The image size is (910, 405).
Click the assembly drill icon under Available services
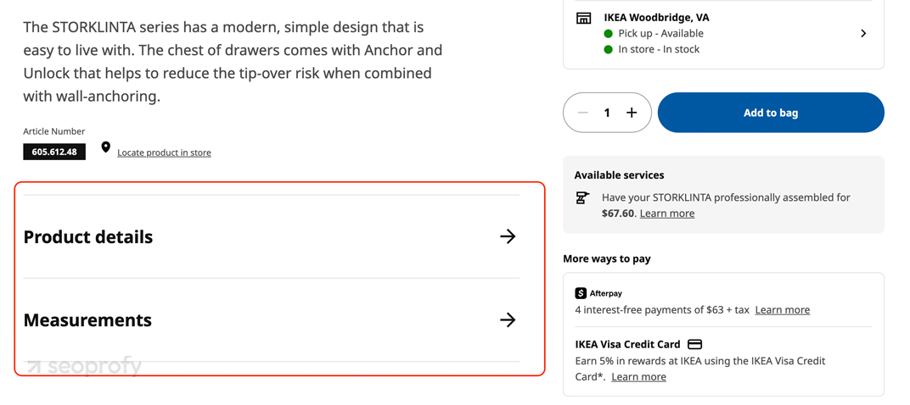tap(582, 198)
